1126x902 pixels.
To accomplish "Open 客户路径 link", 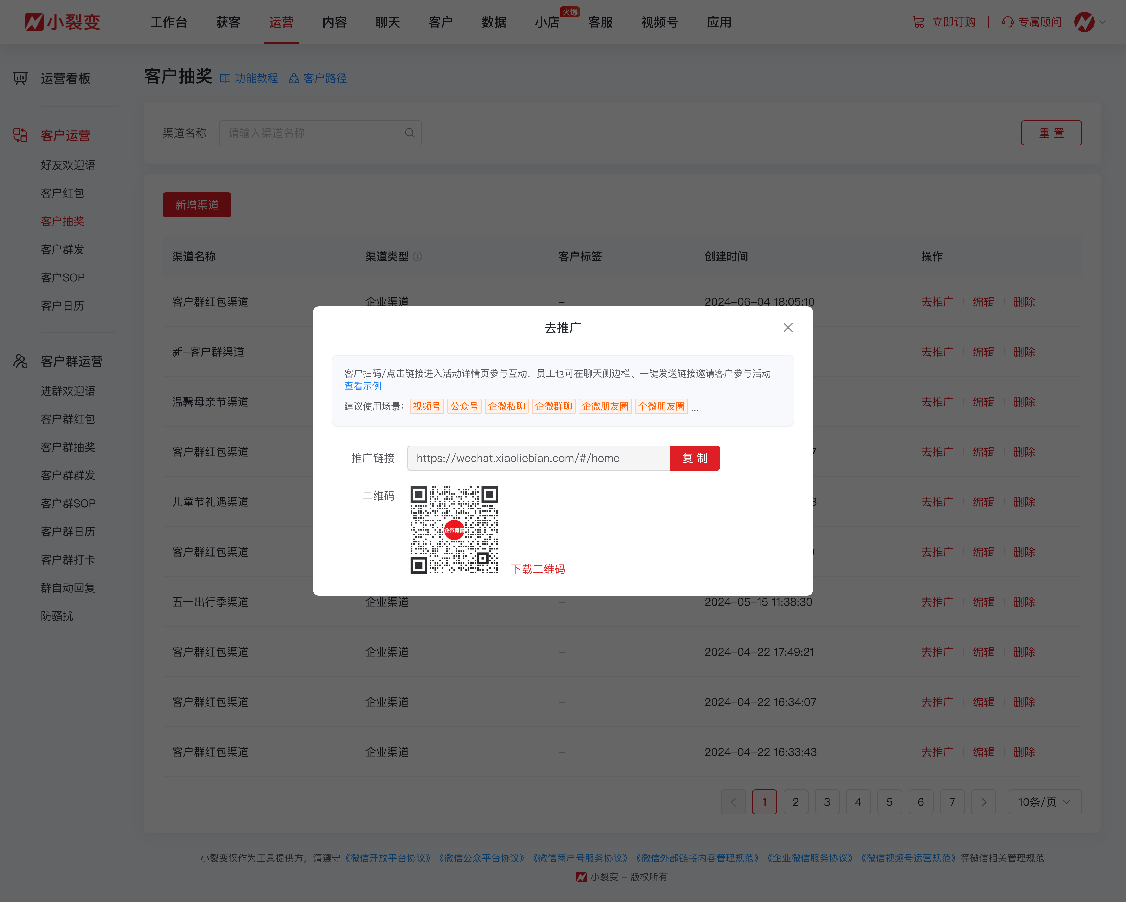I will [318, 78].
